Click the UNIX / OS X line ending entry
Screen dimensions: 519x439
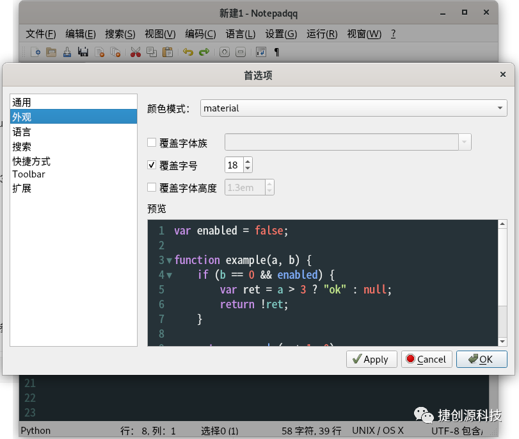378,431
